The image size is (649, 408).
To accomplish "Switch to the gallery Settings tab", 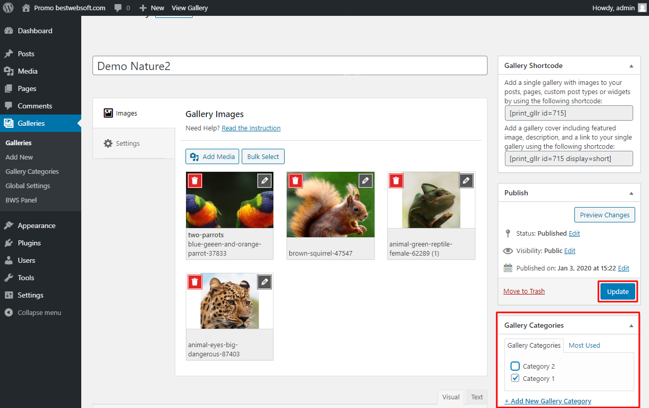I will pos(134,143).
